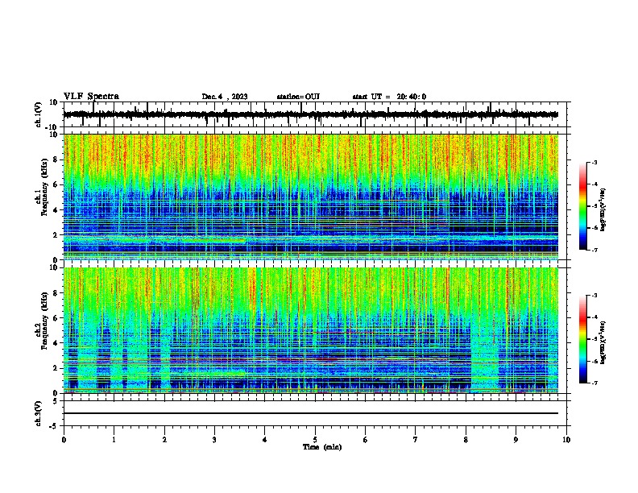
Task: Click the ch.1 "Frequency (kHz)" axis label
Action: (x=45, y=188)
